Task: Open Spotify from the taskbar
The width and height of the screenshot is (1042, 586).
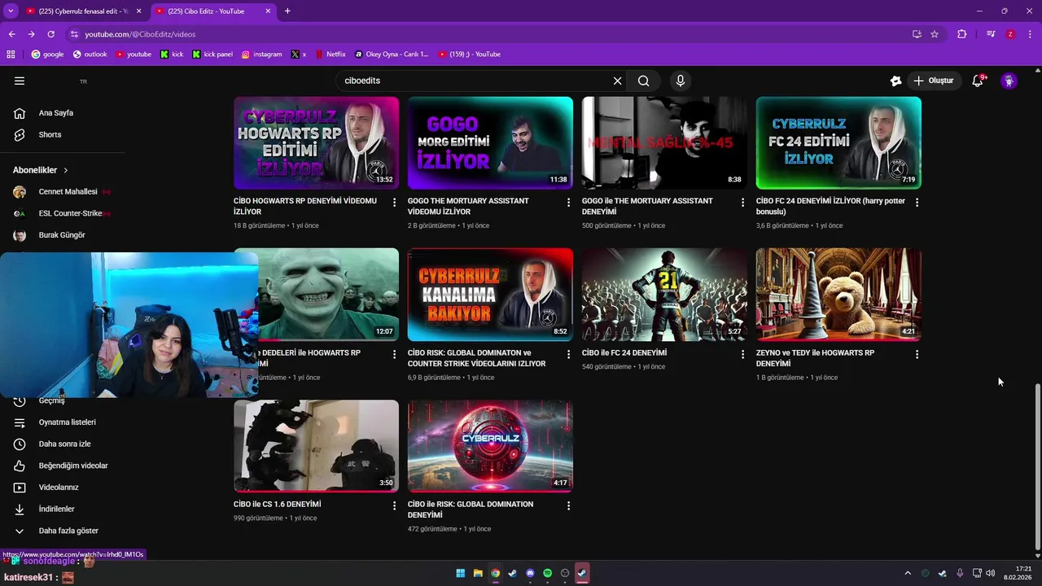Action: [x=547, y=573]
